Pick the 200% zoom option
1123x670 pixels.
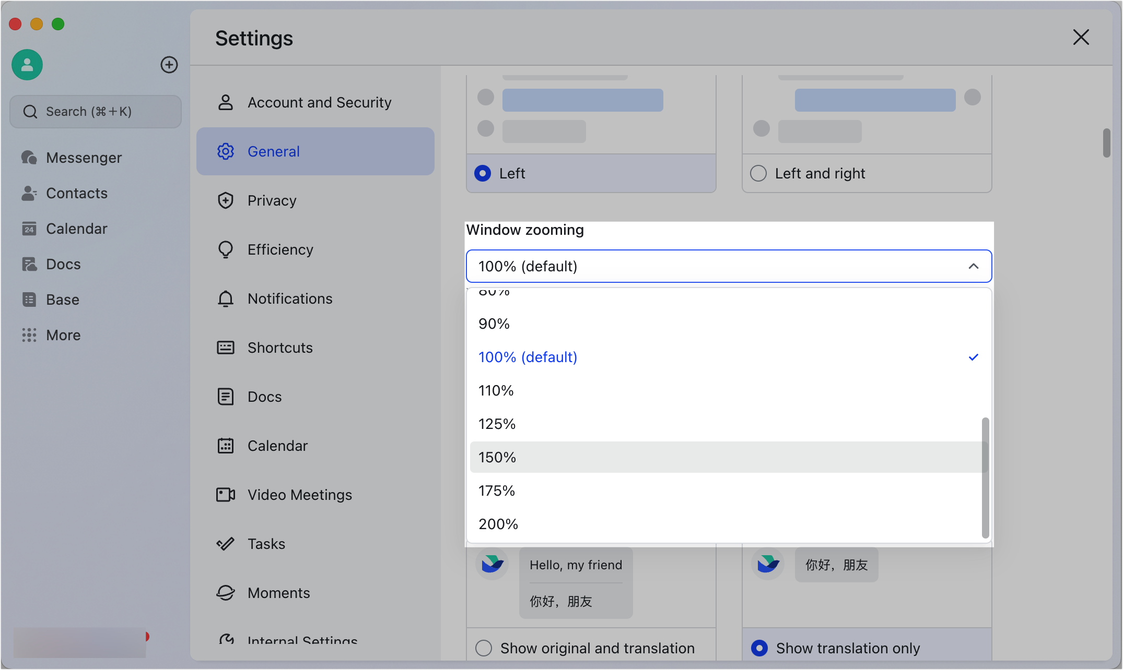498,524
